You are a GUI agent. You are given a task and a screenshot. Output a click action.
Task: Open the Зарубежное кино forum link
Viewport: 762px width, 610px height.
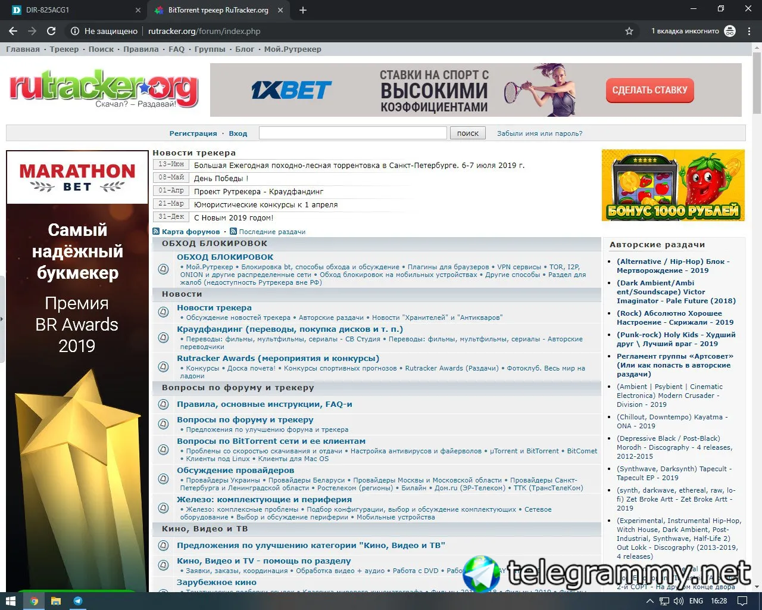click(217, 583)
